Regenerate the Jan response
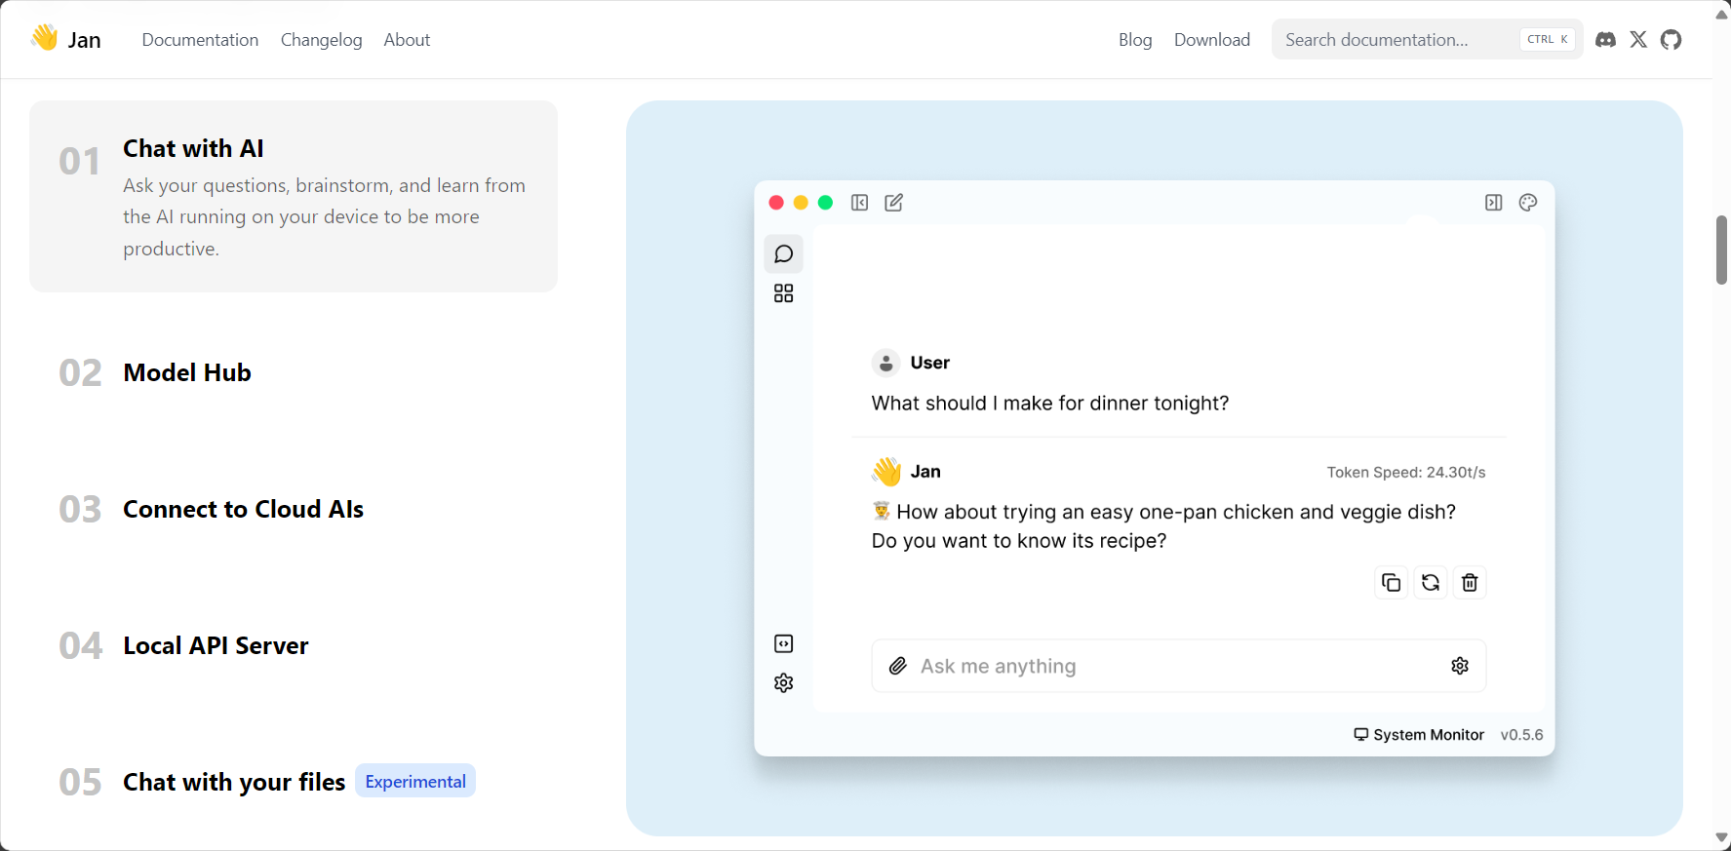 point(1431,583)
